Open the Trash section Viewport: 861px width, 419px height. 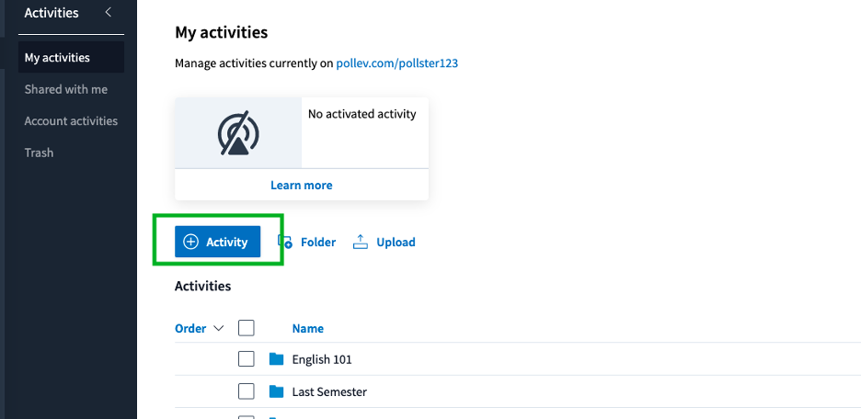point(39,153)
